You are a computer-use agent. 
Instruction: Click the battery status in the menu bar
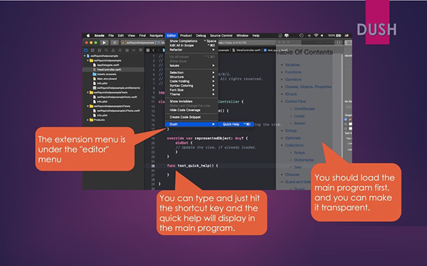(334, 35)
